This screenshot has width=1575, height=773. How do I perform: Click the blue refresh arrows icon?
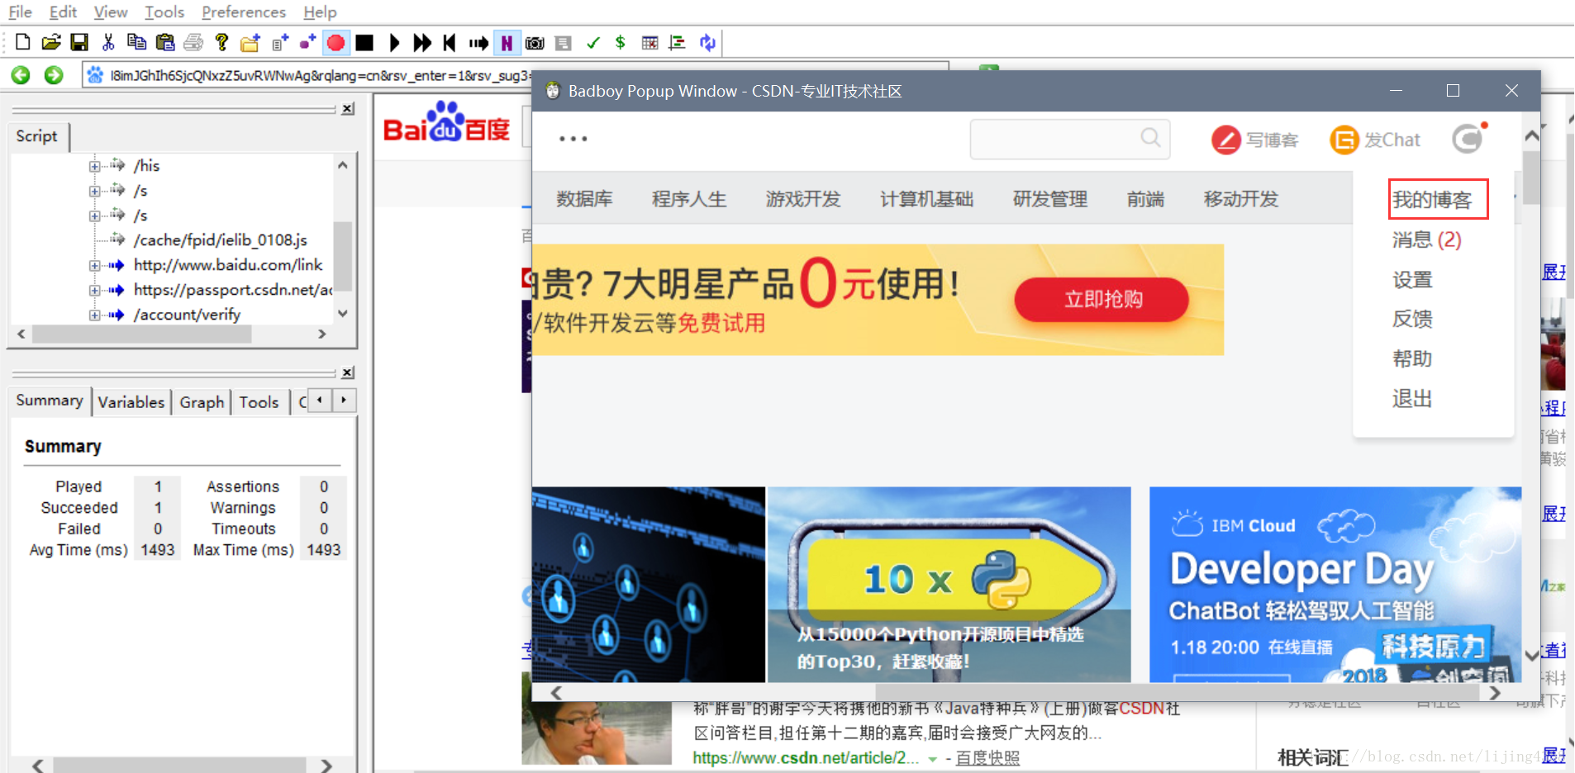pos(707,42)
